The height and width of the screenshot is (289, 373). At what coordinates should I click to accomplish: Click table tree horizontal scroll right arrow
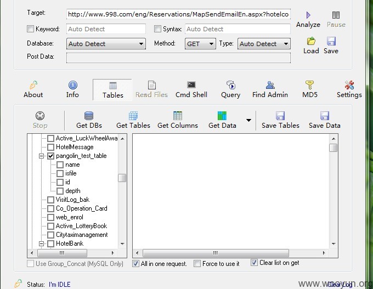click(x=113, y=253)
